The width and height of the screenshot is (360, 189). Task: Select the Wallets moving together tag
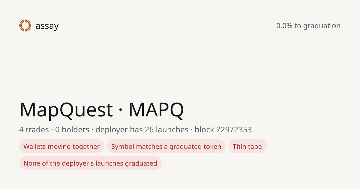point(61,146)
